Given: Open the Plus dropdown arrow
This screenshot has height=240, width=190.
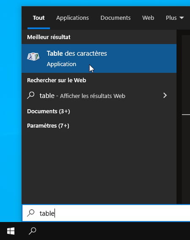Looking at the screenshot, I should (182, 18).
